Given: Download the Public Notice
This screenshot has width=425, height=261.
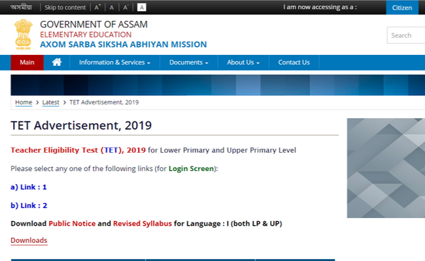Looking at the screenshot, I should click(x=72, y=224).
